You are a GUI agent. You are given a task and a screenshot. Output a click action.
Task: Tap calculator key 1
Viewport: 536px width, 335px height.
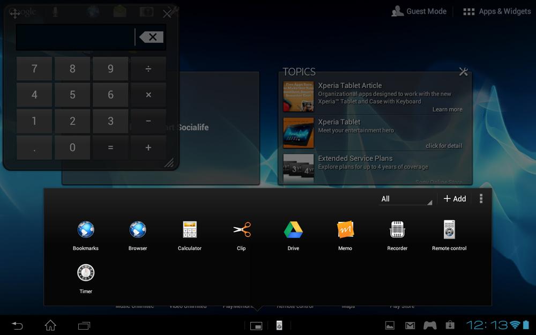tap(34, 121)
